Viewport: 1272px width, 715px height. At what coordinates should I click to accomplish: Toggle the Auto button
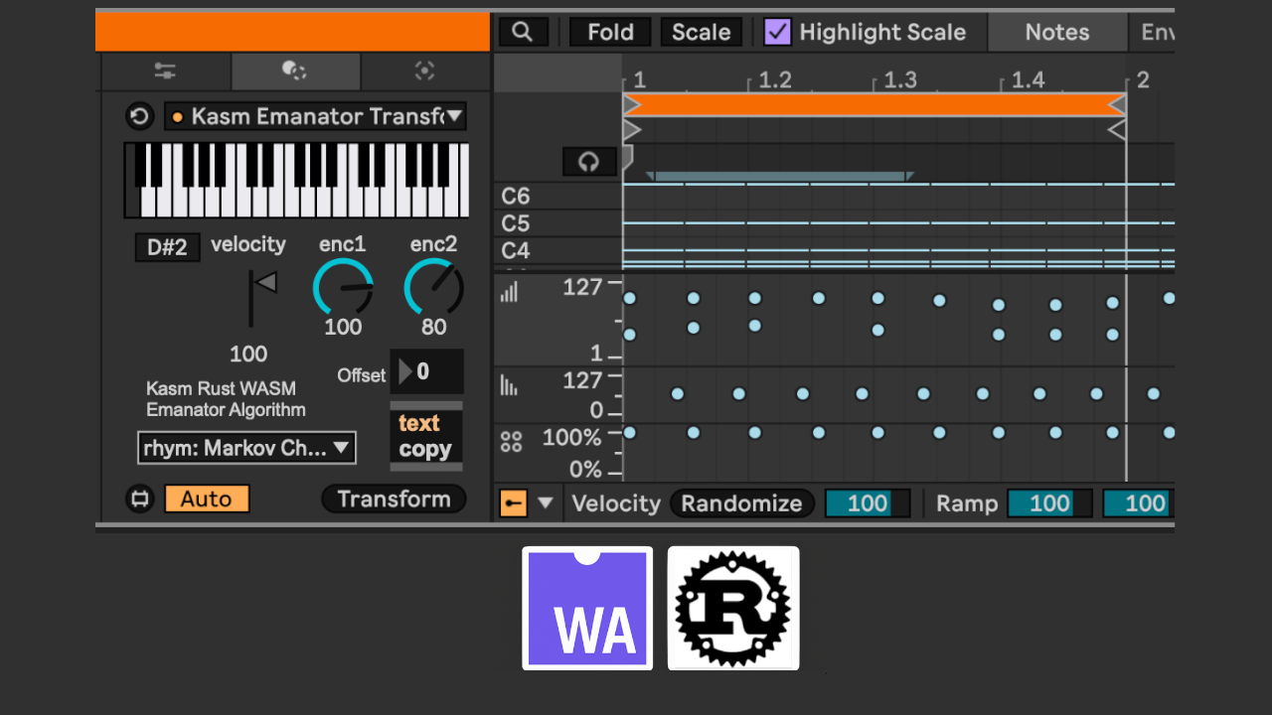(x=207, y=499)
